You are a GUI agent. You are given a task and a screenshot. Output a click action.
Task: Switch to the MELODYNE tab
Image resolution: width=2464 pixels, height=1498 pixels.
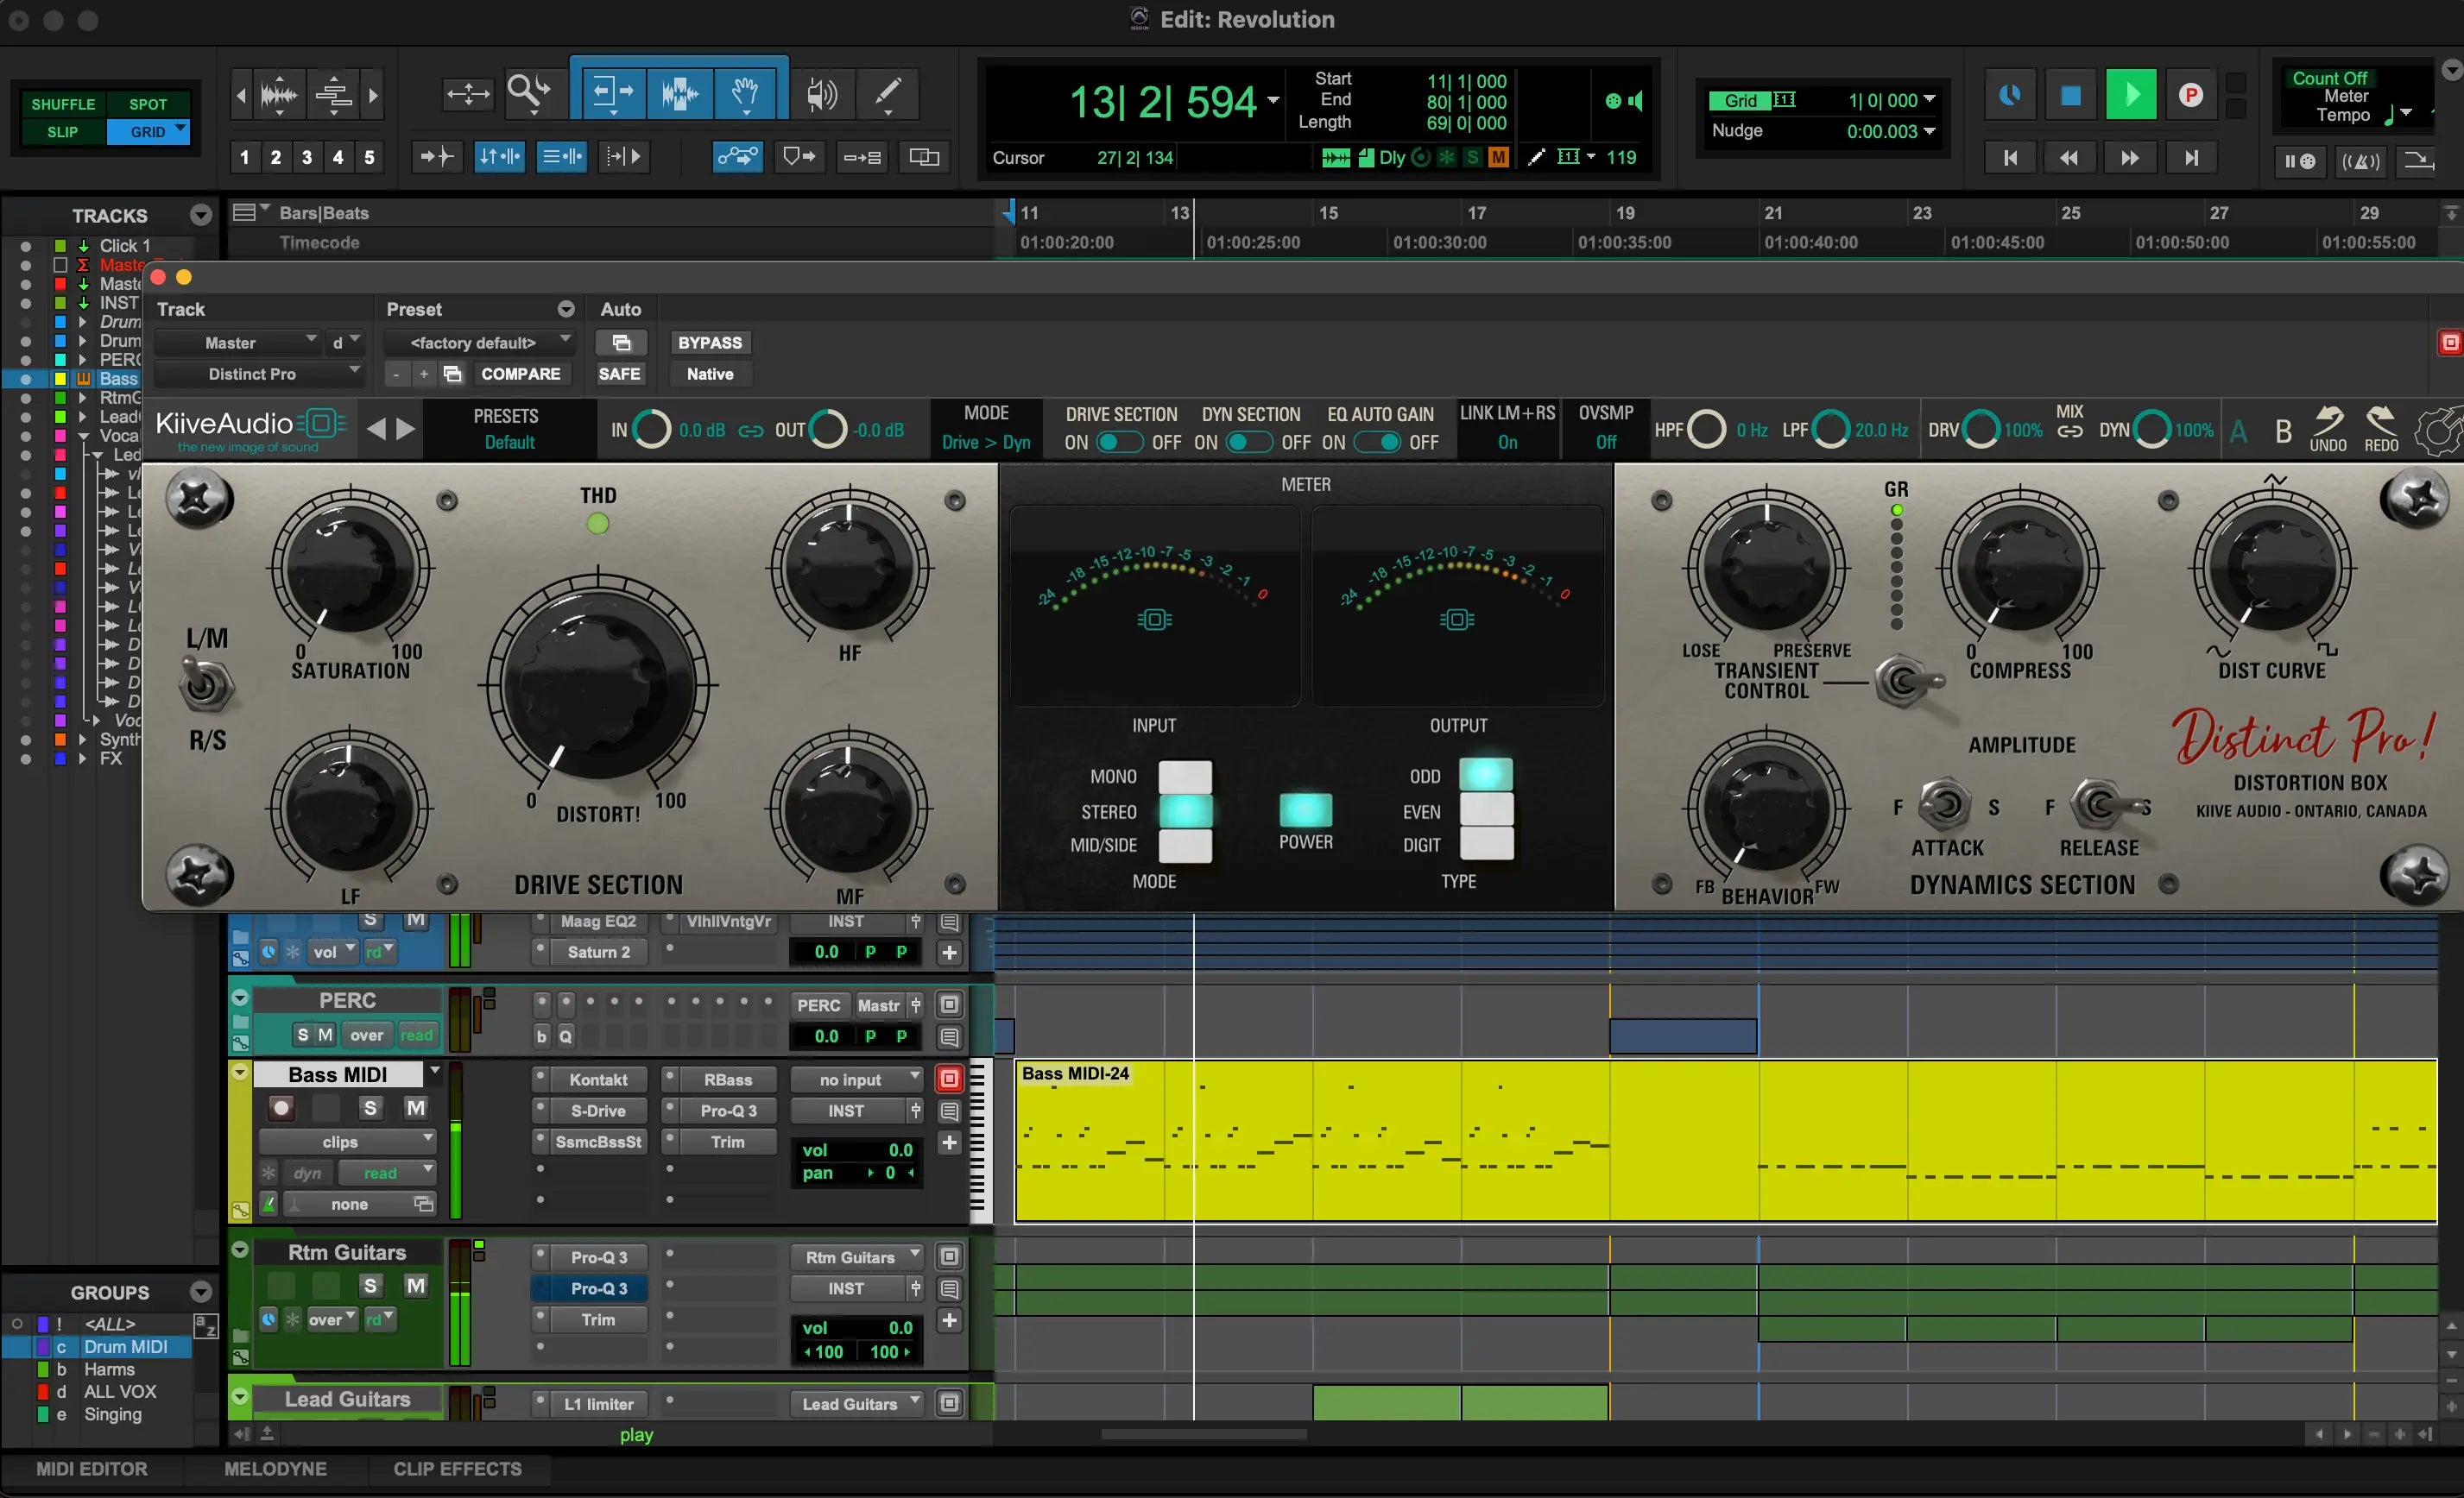point(275,1468)
